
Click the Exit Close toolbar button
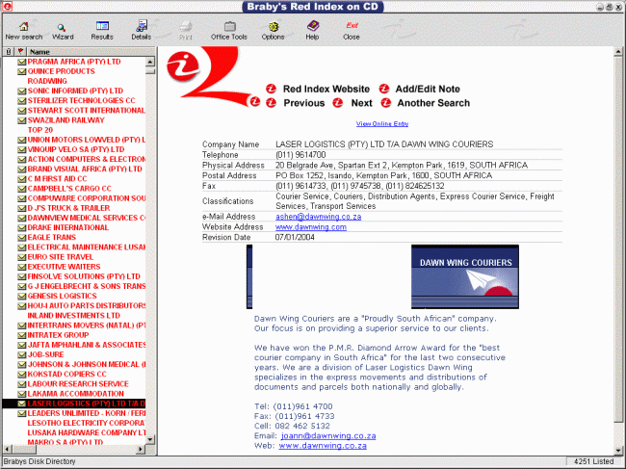352,31
